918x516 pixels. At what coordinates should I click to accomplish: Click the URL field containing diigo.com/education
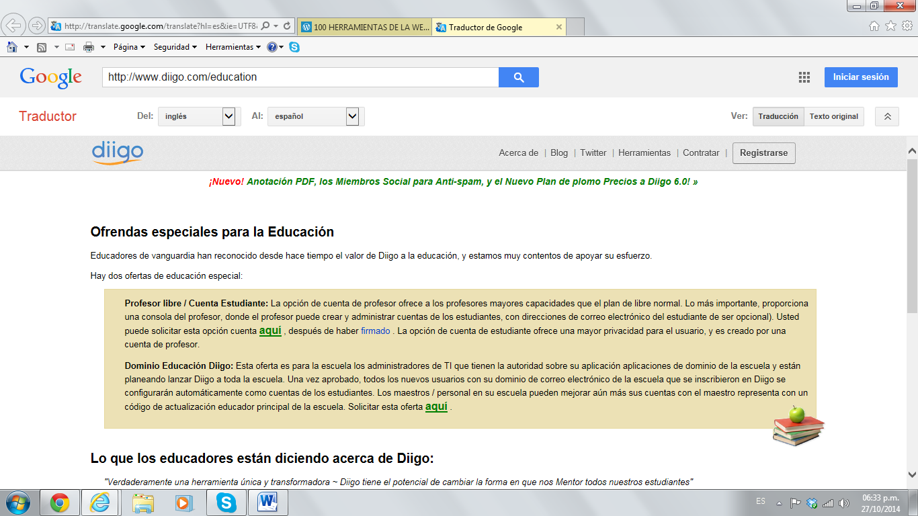pos(300,77)
